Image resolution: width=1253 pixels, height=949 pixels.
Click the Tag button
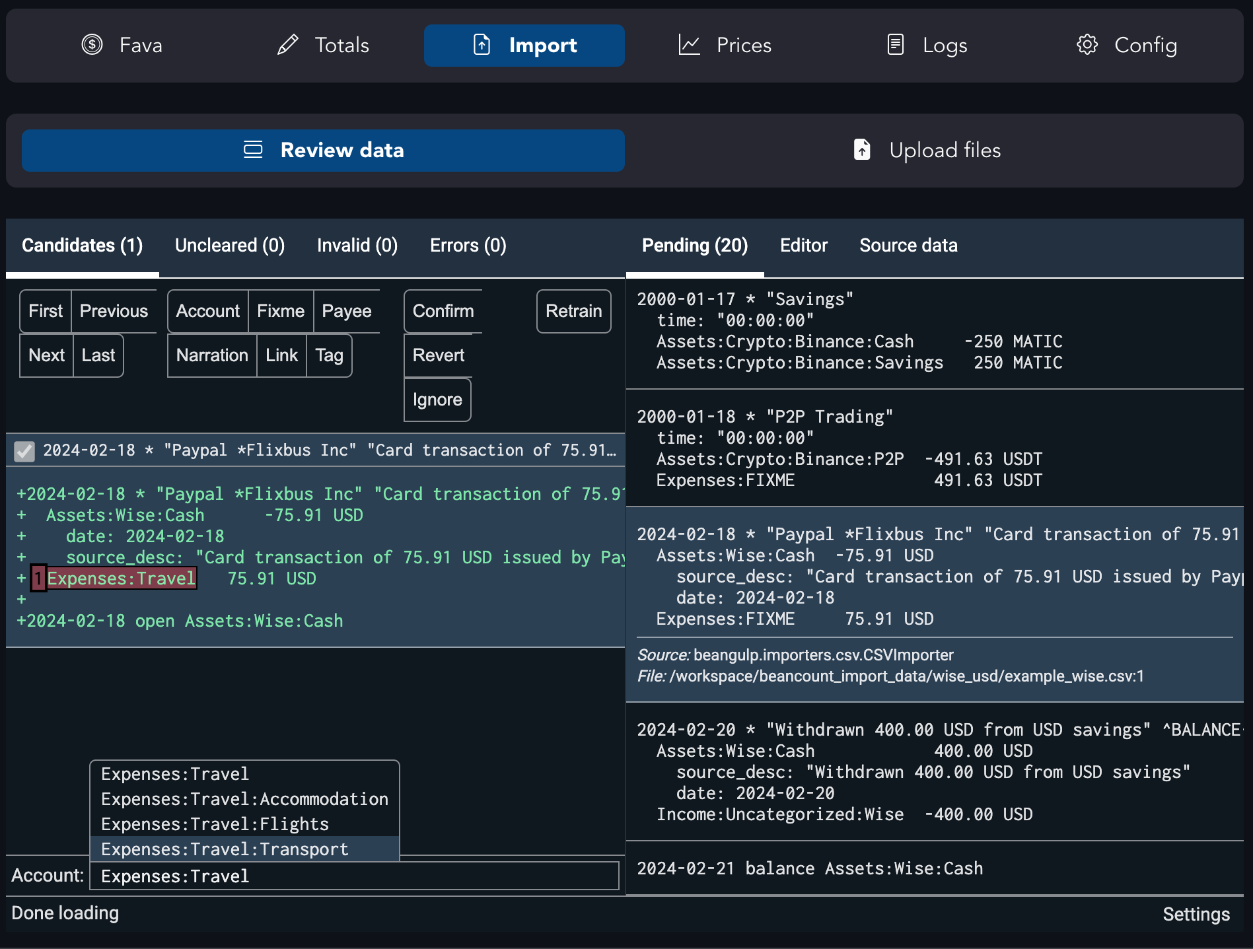[x=329, y=355]
